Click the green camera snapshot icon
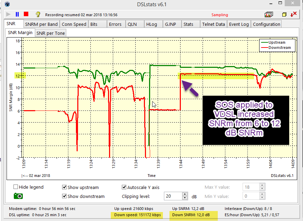The width and height of the screenshot is (303, 221). pos(18,196)
